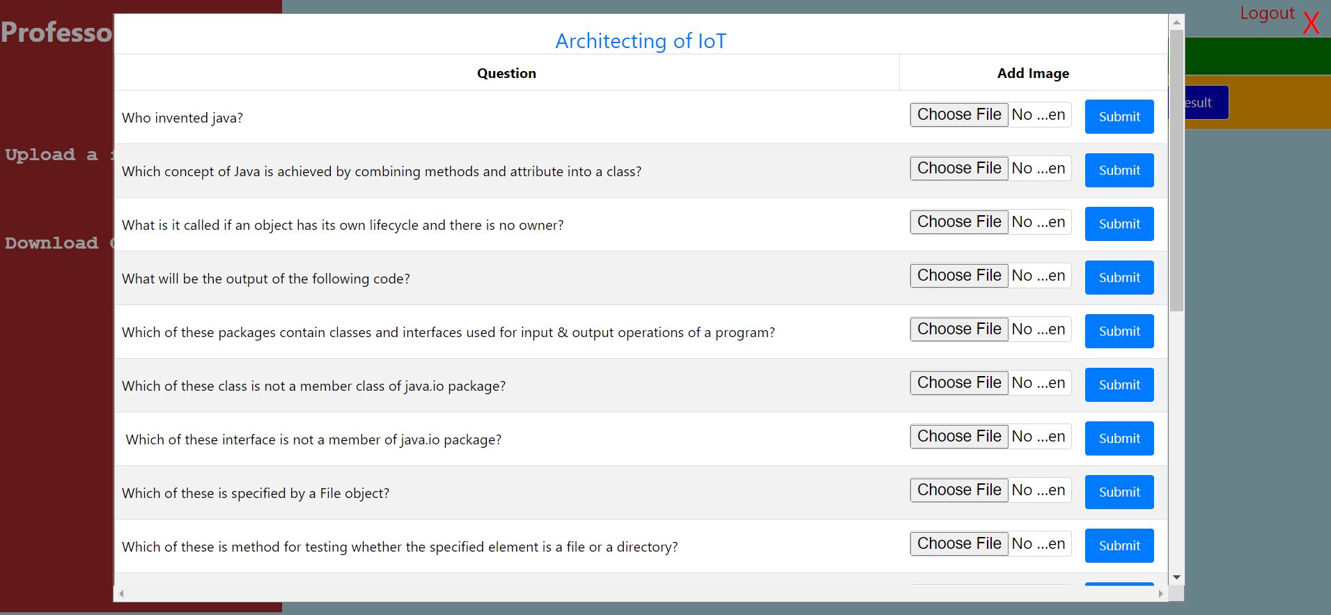Screen dimensions: 1331x615
Task: Submit the java.io member class question image
Action: 1119,385
